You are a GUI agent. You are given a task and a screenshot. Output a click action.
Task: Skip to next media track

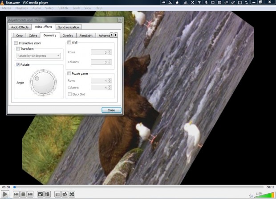[x=30, y=194]
